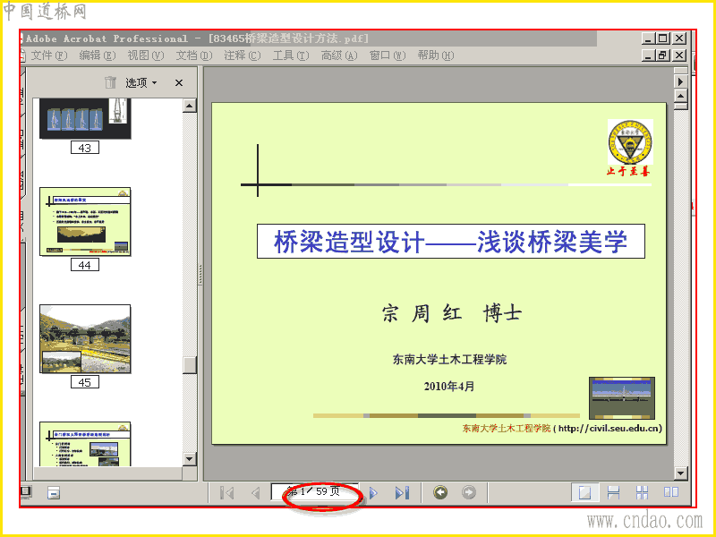716x537 pixels.
Task: Go to next view round button
Action: (468, 492)
